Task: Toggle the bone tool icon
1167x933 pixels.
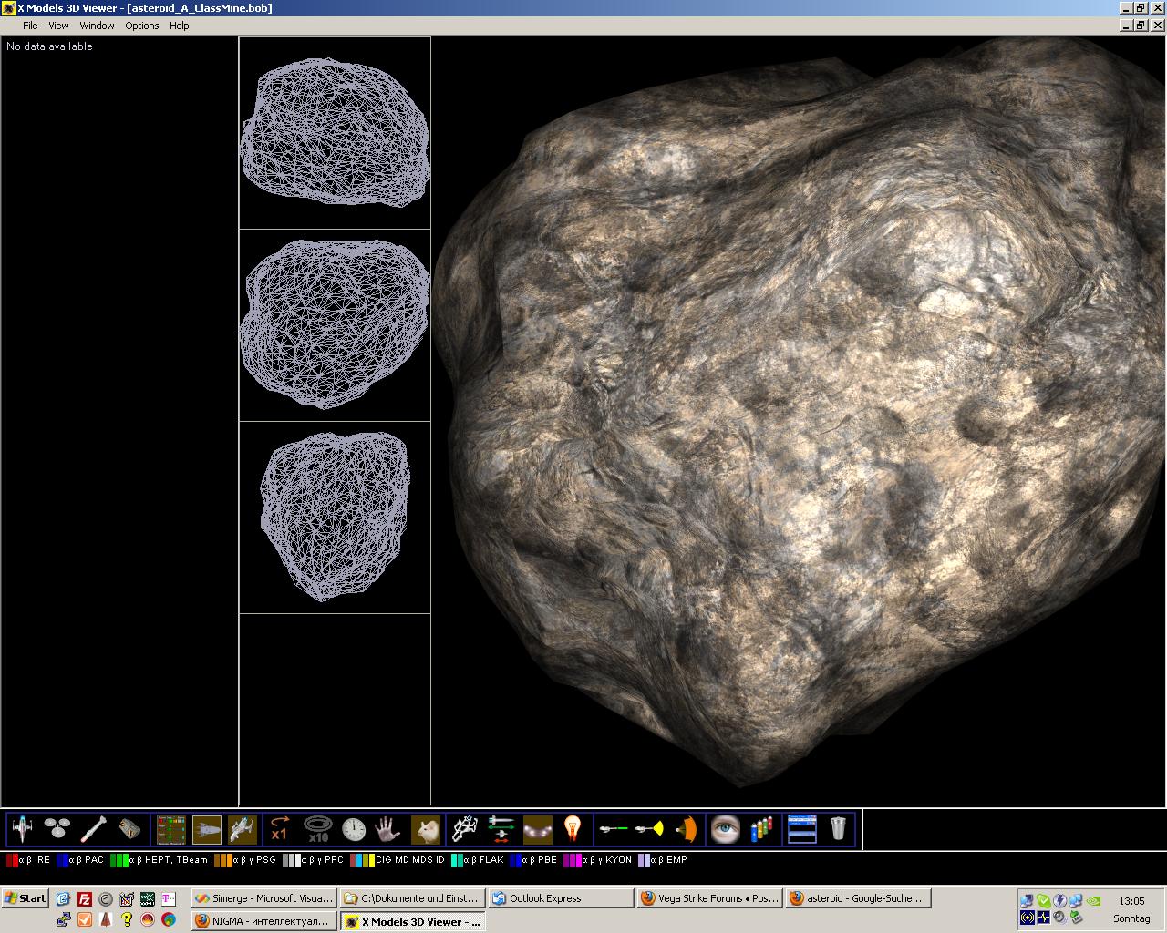Action: (94, 829)
